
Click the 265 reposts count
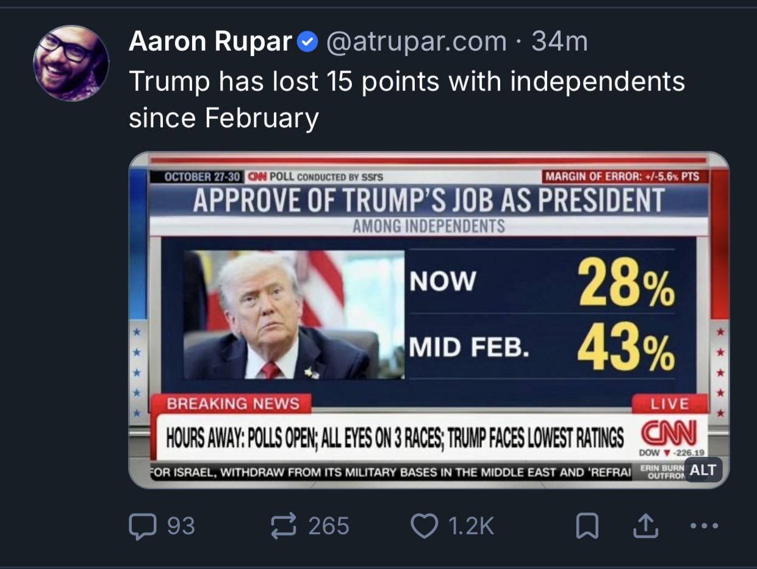329,526
